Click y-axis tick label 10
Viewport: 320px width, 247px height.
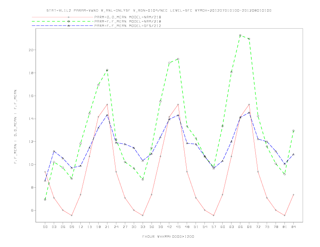point(31,164)
